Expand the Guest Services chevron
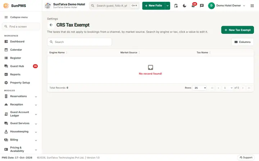Screen dimensions: 259x161 point(36,124)
